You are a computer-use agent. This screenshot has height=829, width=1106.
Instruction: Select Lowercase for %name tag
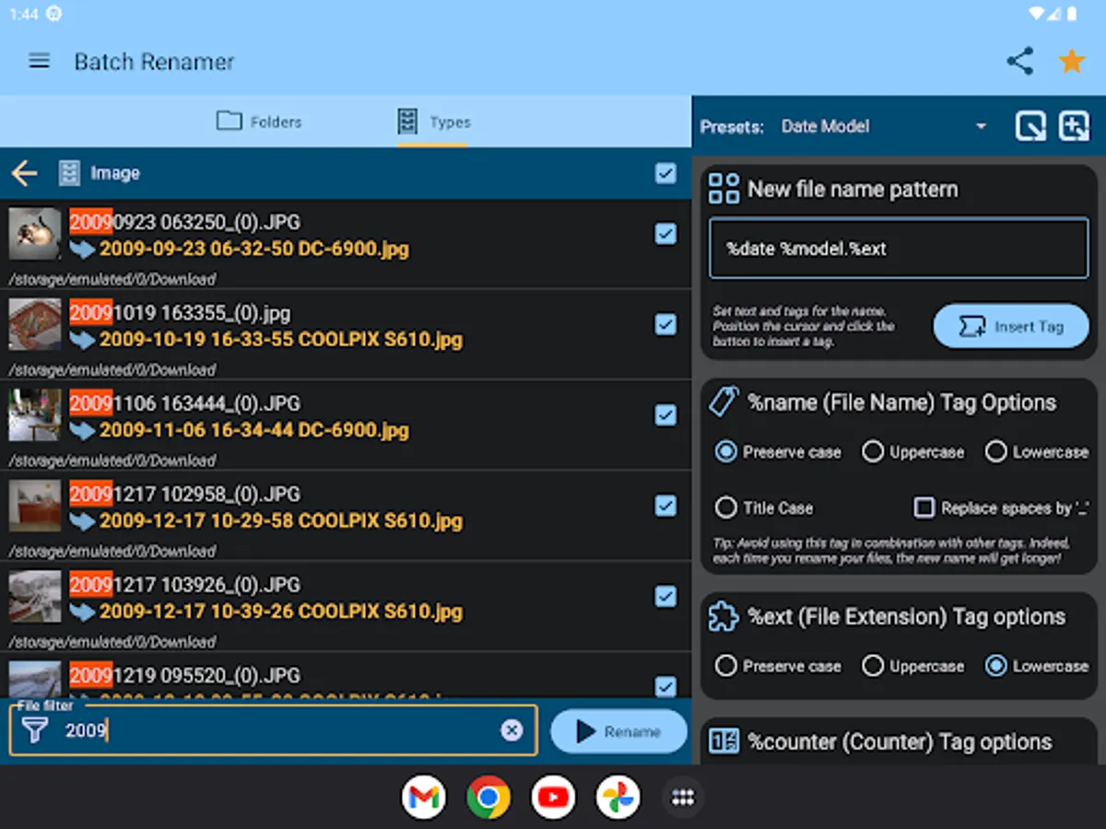995,452
